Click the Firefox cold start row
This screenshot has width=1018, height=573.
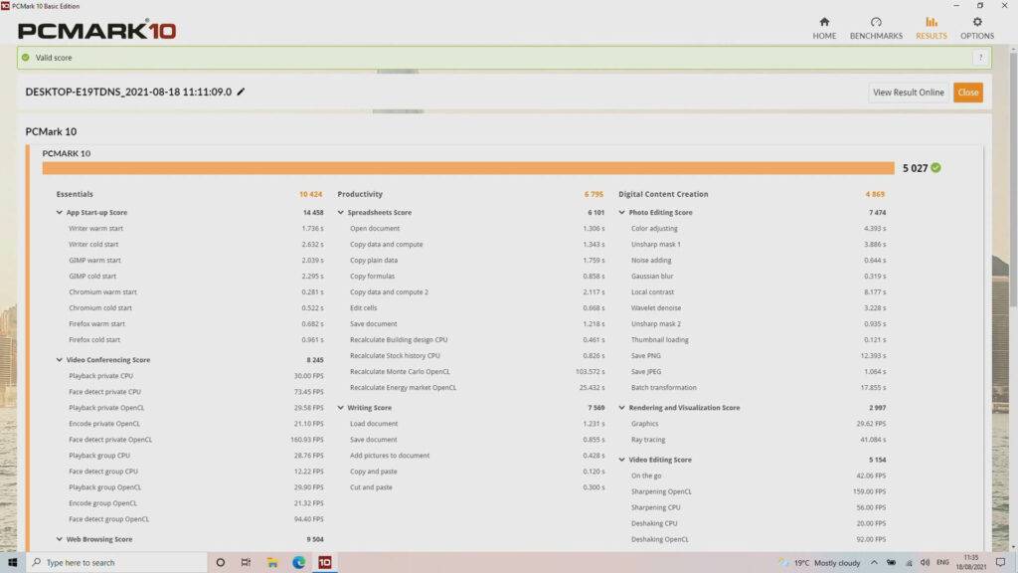click(196, 340)
